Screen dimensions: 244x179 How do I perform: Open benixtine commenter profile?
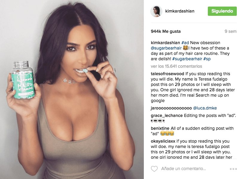160,128
